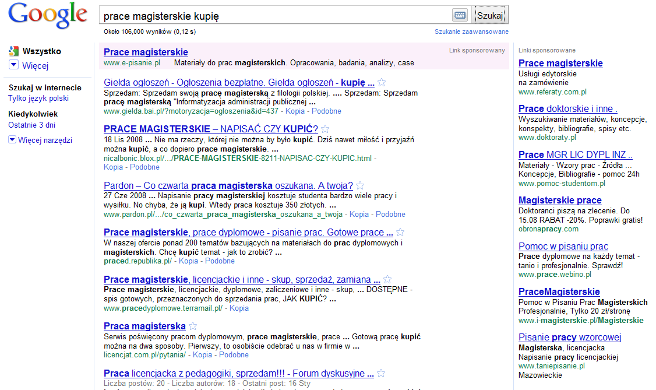Open sidebar ad Magisterskie prace

(560, 201)
